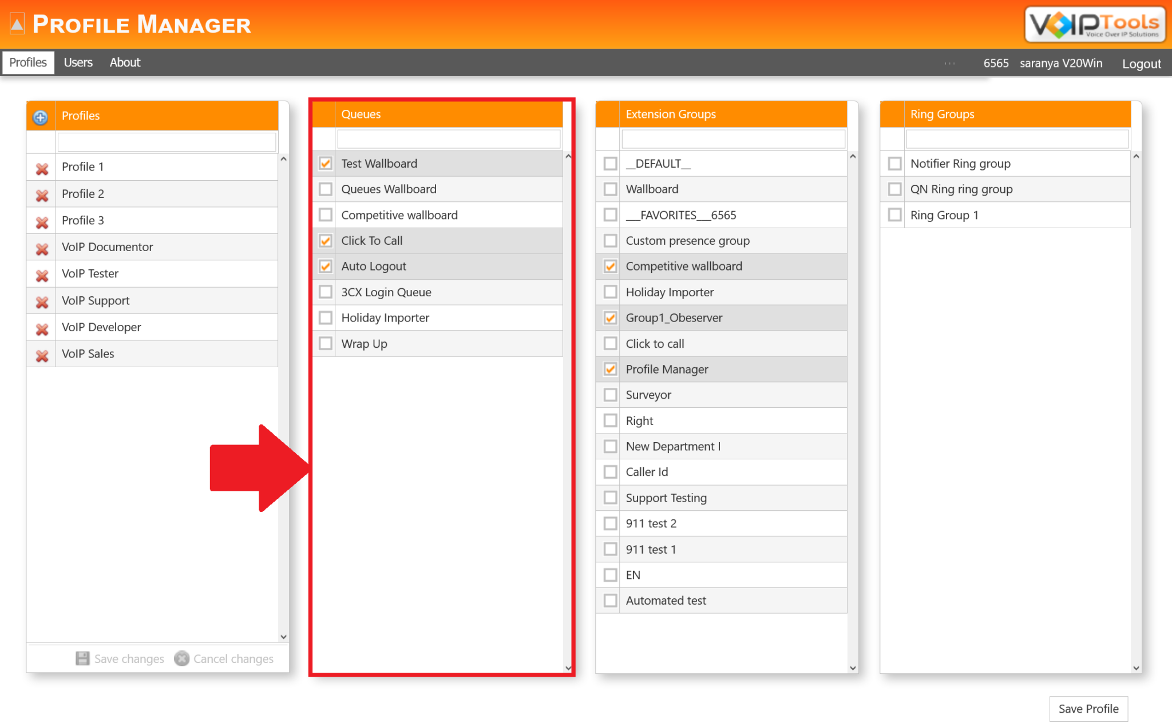Uncheck the Test Wallboard queue
Image resolution: width=1172 pixels, height=727 pixels.
tap(325, 164)
